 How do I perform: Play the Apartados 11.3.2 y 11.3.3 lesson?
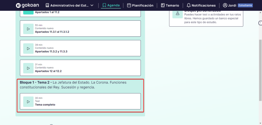coord(28,49)
